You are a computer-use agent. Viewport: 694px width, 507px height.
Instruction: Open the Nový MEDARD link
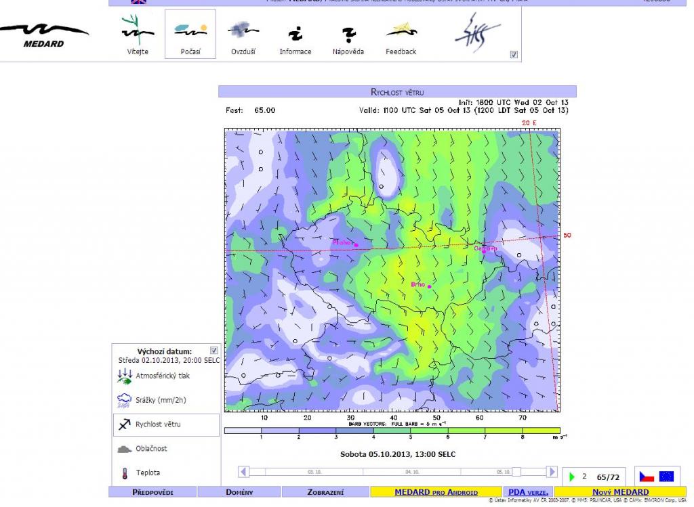pyautogui.click(x=620, y=493)
